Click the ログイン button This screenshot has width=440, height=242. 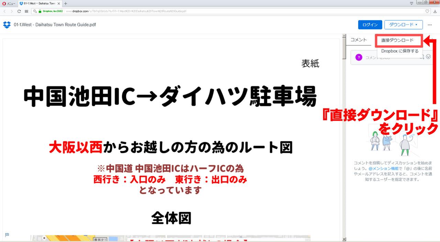370,25
